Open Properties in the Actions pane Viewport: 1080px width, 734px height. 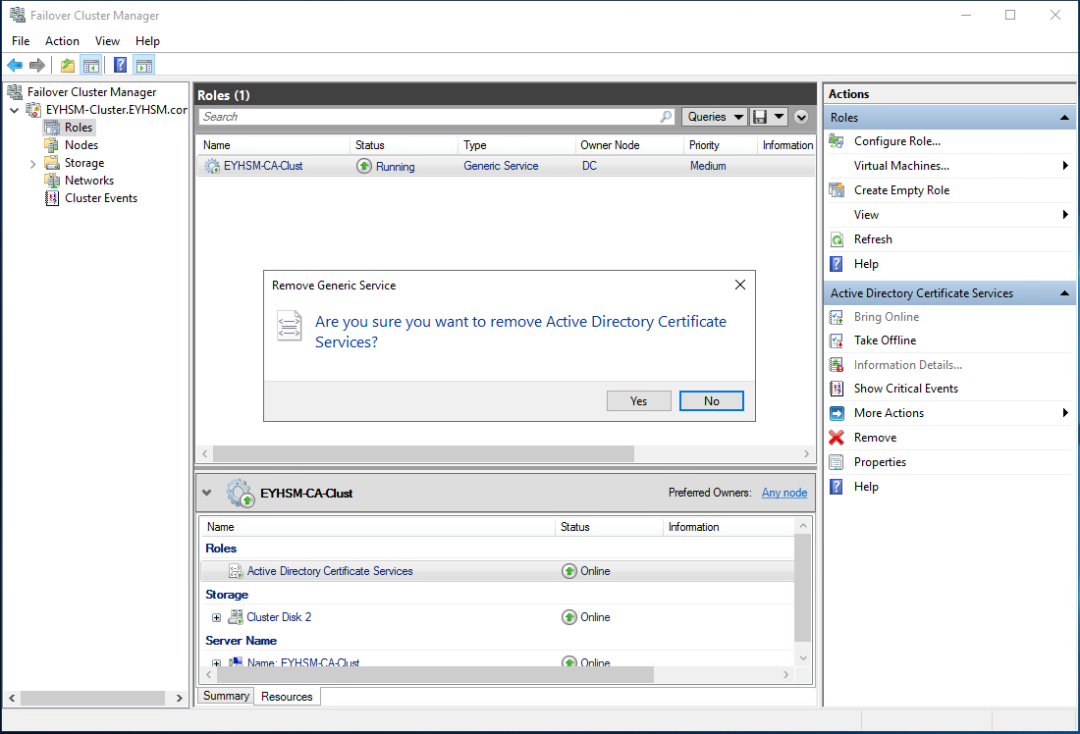coord(880,463)
